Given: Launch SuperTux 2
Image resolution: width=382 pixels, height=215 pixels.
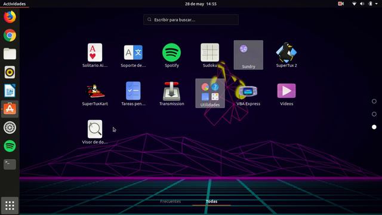Looking at the screenshot, I should pyautogui.click(x=286, y=56).
